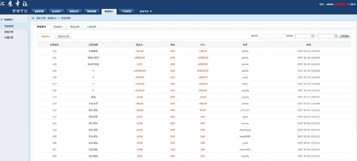Select record number 118
357x161 pixels.
click(x=54, y=78)
